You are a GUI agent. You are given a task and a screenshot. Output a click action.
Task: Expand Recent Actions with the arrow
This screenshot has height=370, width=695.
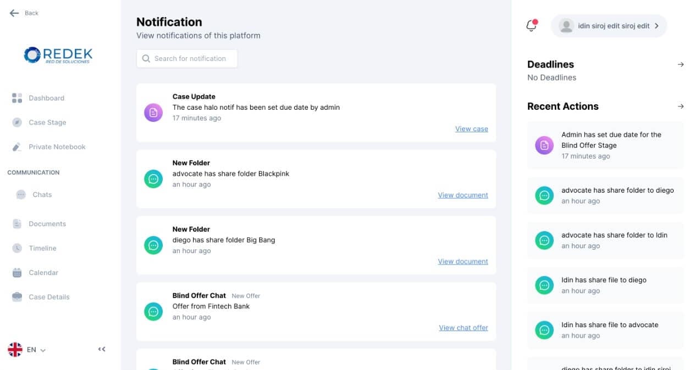pos(681,106)
